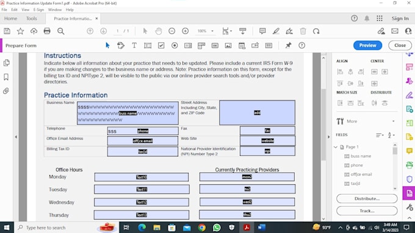
Task: Add a radio button form field
Action: 175,46
